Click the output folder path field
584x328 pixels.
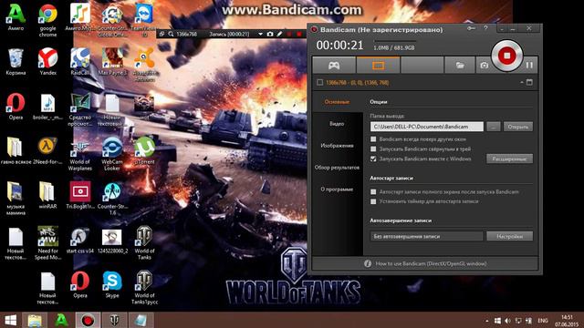427,127
